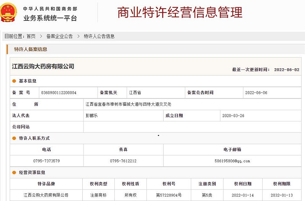Click the 首页 breadcrumb link
The width and height of the screenshot is (305, 201).
click(x=31, y=36)
